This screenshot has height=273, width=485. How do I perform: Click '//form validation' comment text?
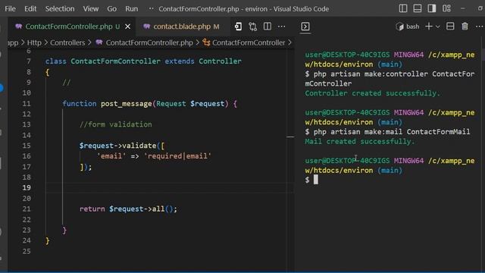click(116, 124)
